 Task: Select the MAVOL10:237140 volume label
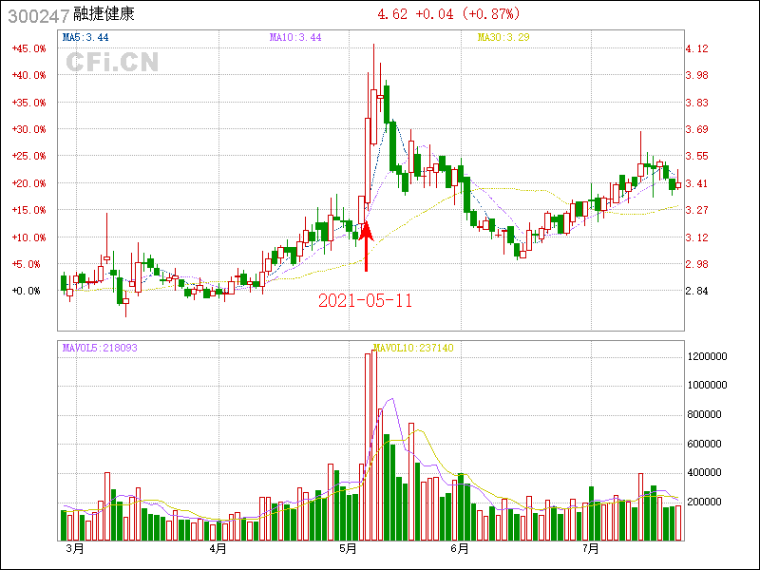point(413,348)
